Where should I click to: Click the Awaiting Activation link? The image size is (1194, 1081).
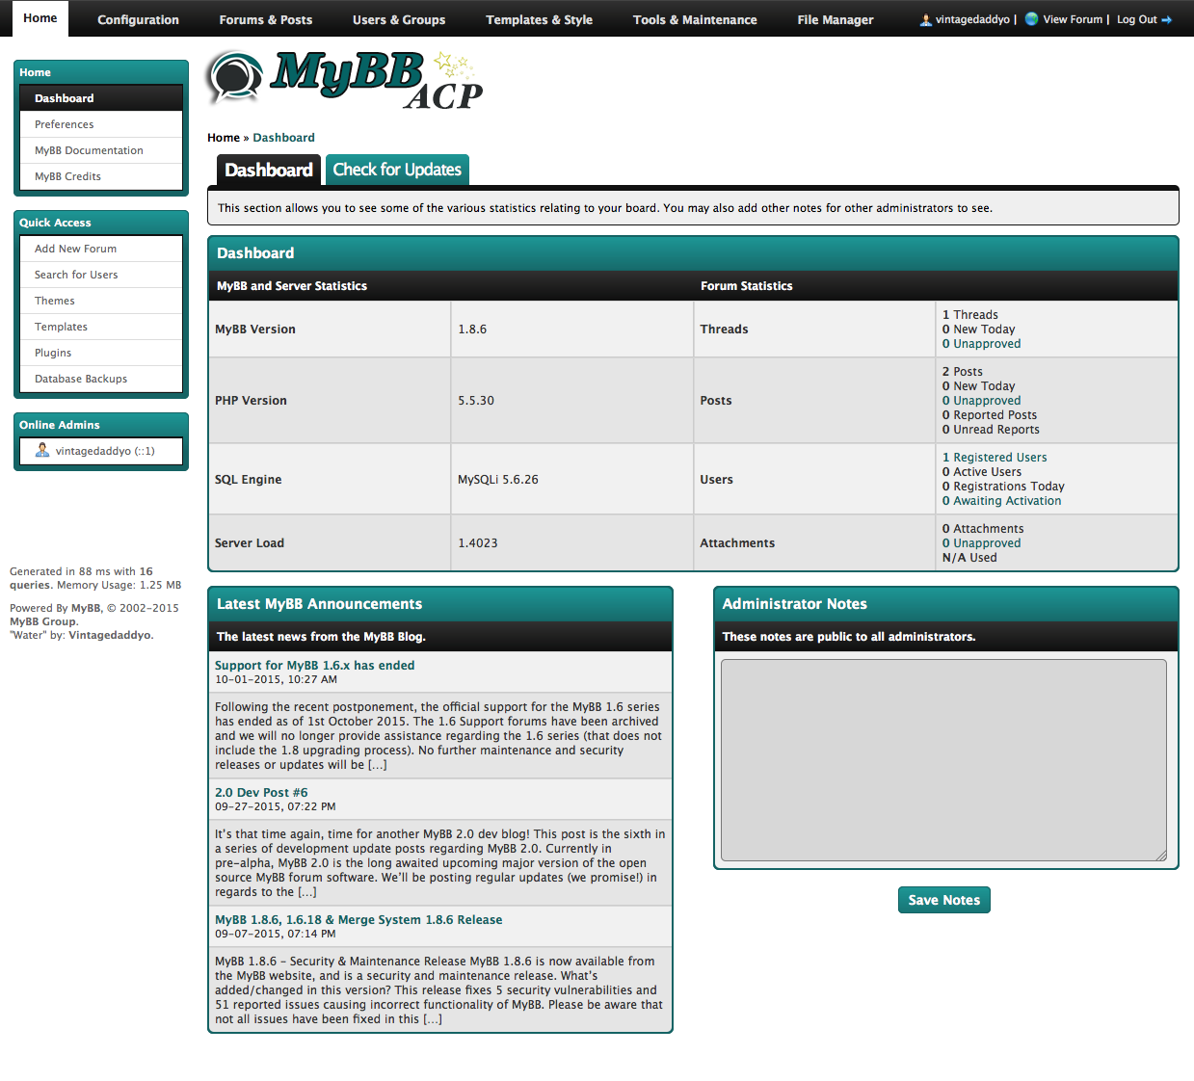pyautogui.click(x=1001, y=501)
